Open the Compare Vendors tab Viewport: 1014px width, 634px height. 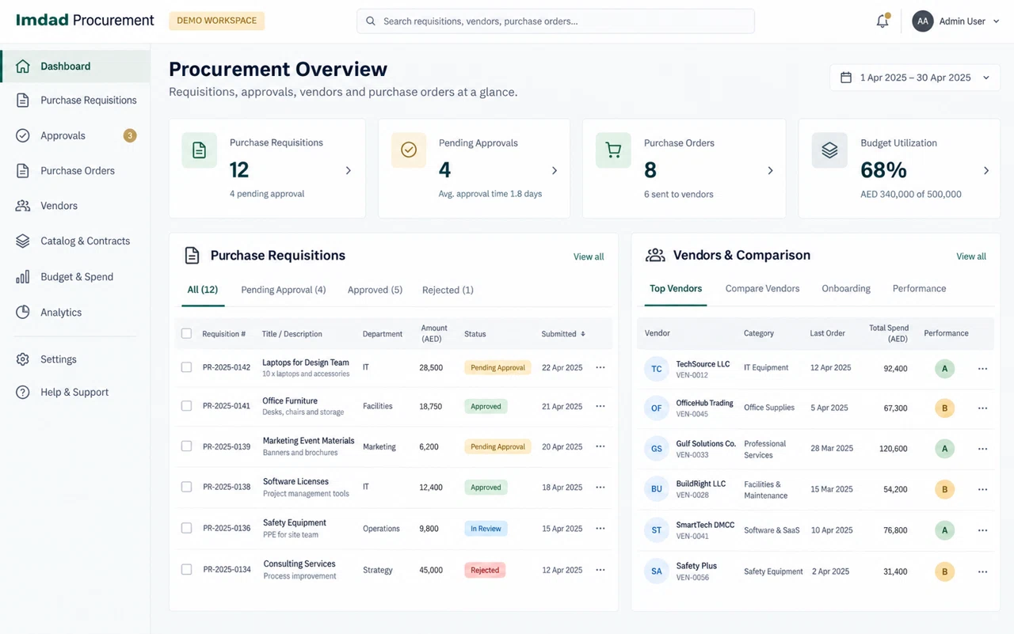(x=762, y=289)
